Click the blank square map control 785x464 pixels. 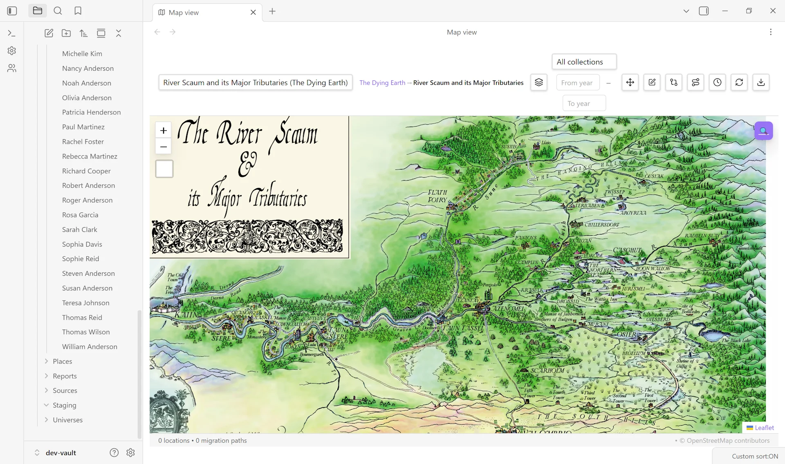coord(164,169)
